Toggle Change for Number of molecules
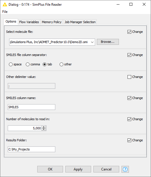The width and height of the screenshot is (151, 177). (129, 119)
